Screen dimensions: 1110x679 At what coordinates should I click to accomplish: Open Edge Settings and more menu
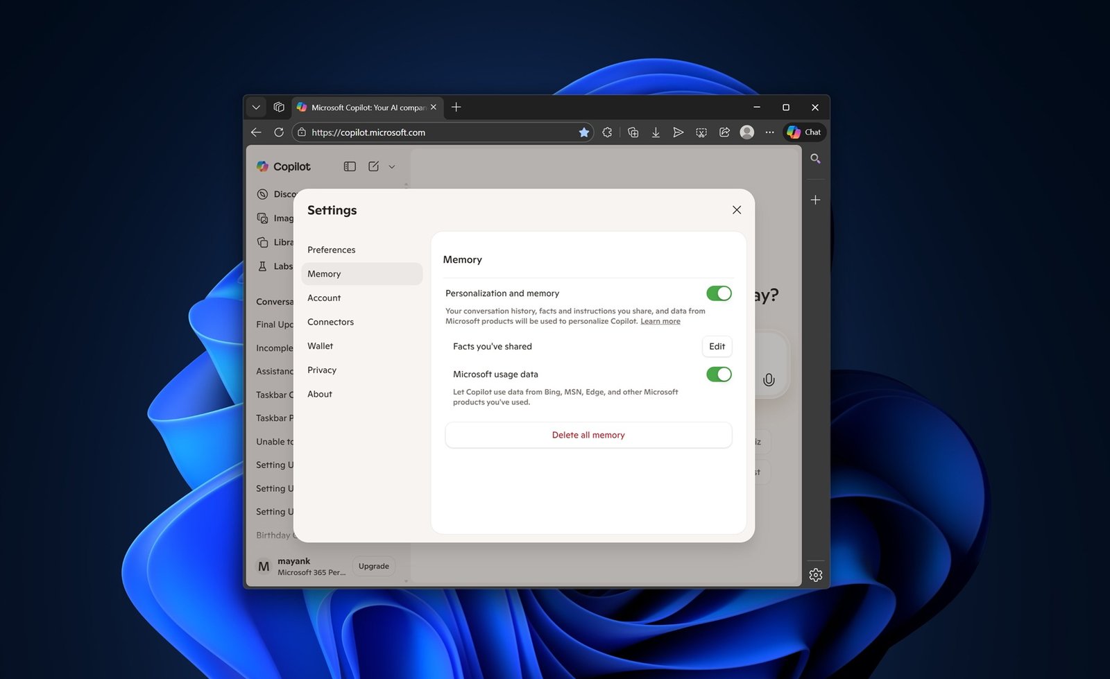769,132
